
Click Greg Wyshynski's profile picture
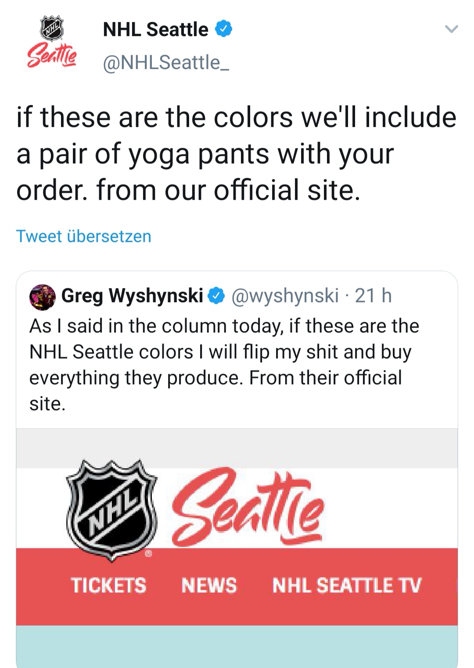42,297
